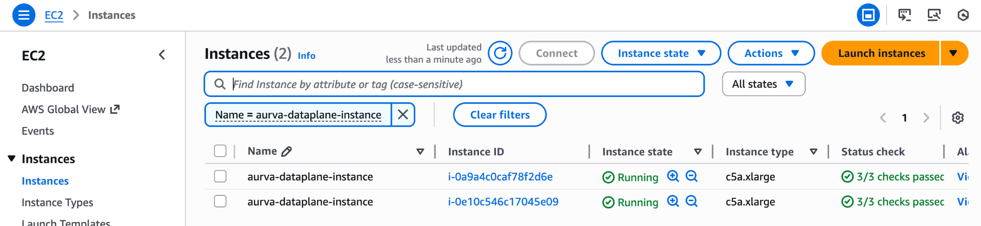The image size is (981, 226).
Task: Remove the Name filter with X
Action: [x=403, y=115]
